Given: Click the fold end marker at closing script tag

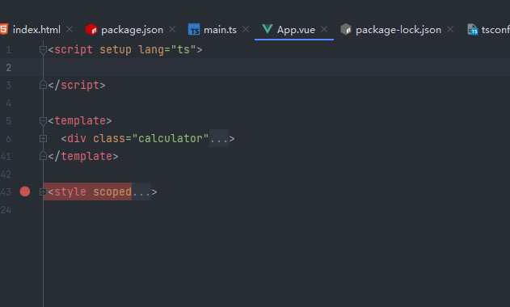Looking at the screenshot, I should 43,85.
